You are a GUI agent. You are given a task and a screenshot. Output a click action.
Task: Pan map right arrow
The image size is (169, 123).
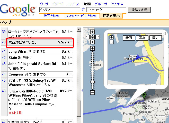pos(98,37)
